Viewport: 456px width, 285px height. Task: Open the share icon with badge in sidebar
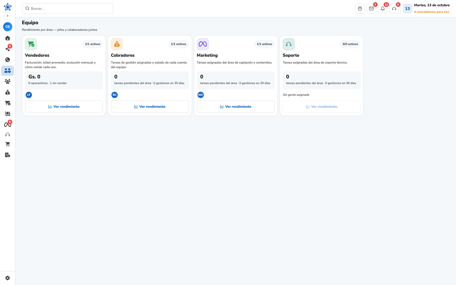pyautogui.click(x=8, y=49)
